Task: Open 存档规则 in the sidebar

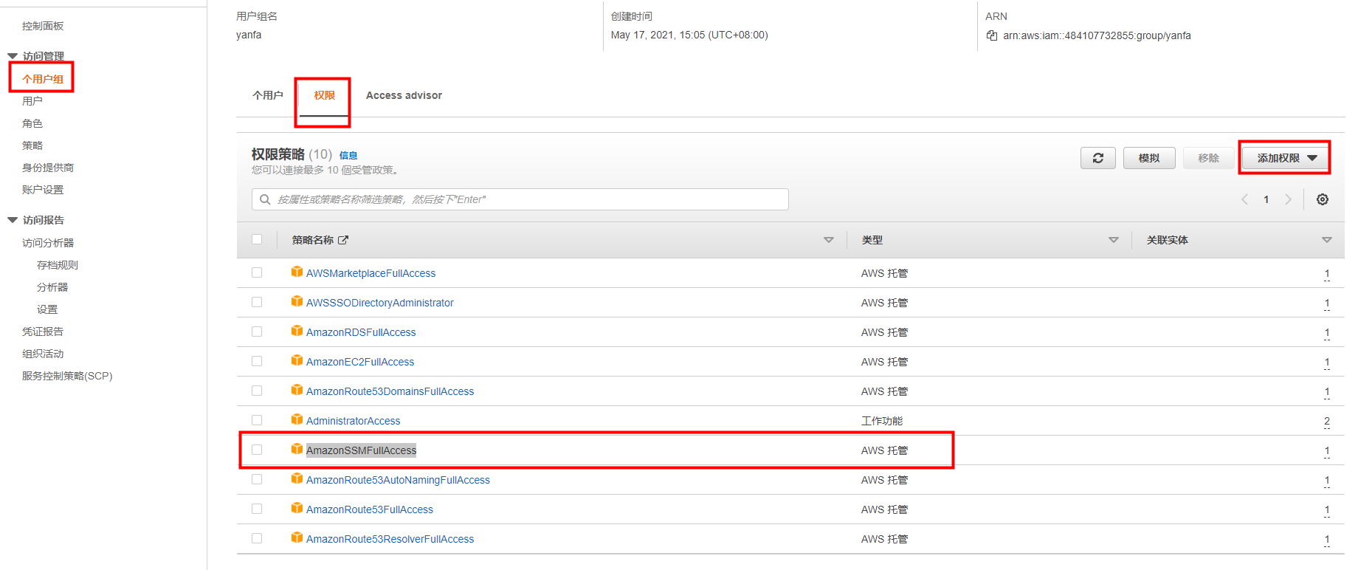Action: 58,265
